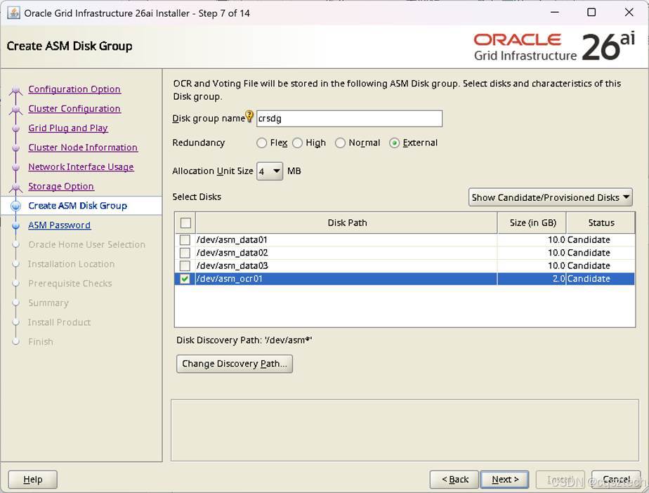Check the /dev/asm_data01 disk
Image resolution: width=649 pixels, height=493 pixels.
point(185,239)
